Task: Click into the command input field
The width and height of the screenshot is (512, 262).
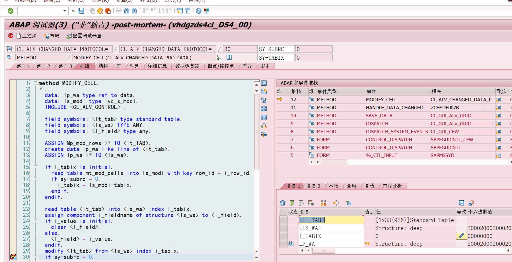Action: tap(40, 11)
